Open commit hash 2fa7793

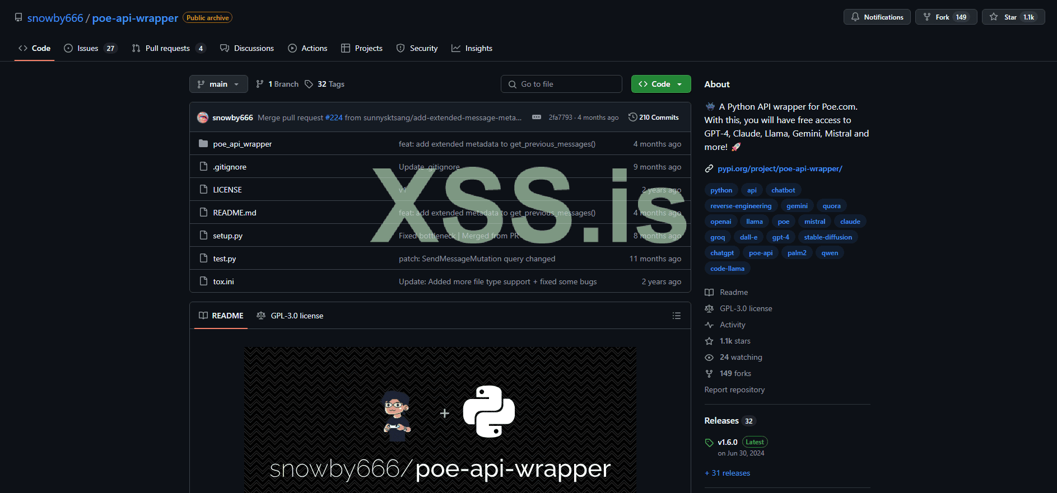[561, 118]
